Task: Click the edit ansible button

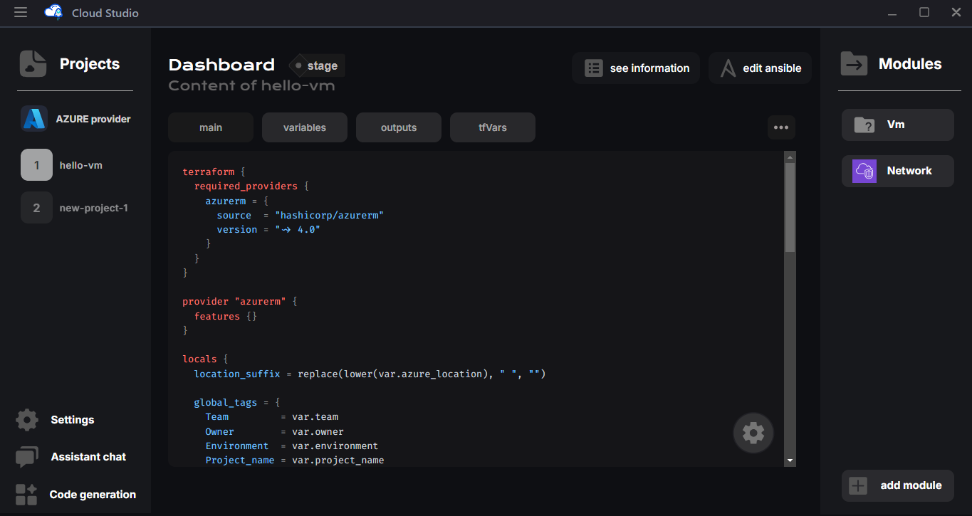Action: [x=760, y=68]
